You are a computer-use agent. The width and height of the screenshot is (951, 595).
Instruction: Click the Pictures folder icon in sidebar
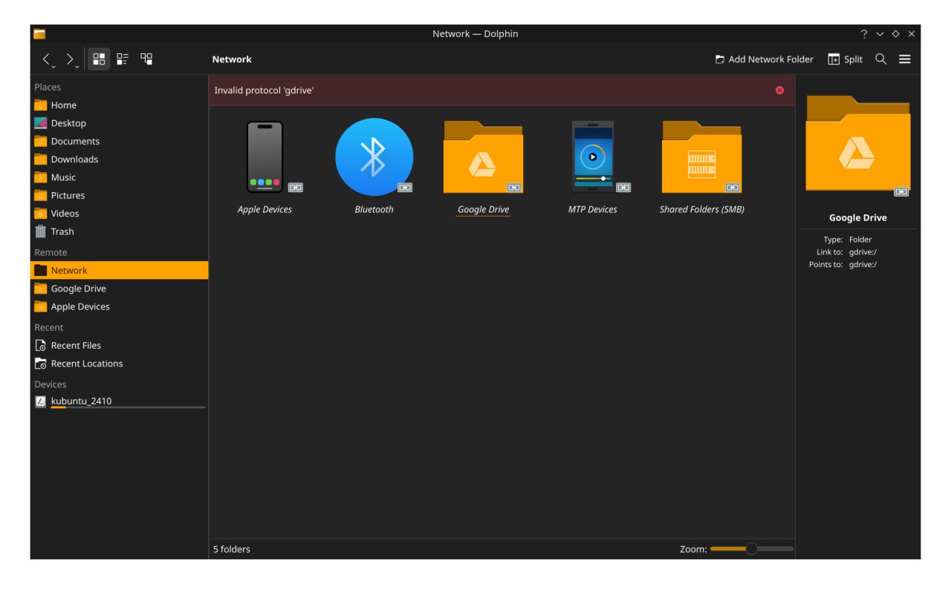point(41,195)
